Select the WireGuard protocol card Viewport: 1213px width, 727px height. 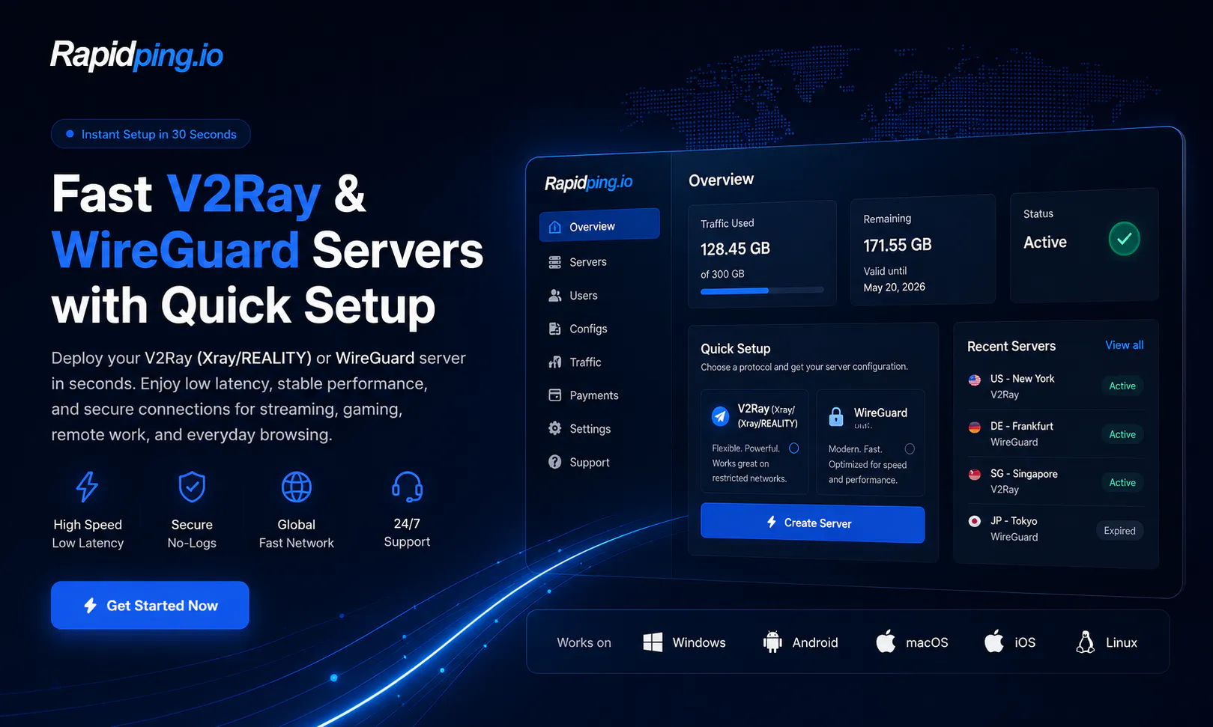(871, 443)
